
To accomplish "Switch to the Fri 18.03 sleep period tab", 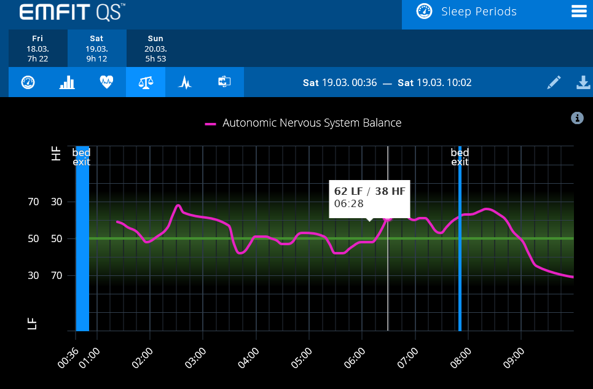I will coord(37,48).
